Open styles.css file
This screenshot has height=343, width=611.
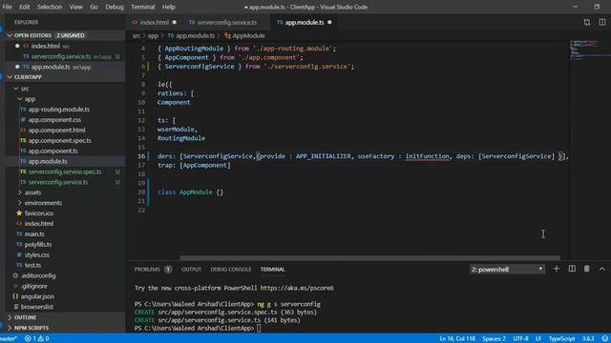tap(36, 255)
